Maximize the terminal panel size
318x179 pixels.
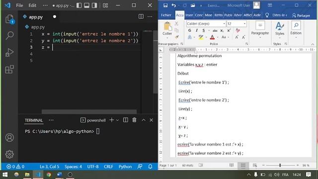(144, 120)
